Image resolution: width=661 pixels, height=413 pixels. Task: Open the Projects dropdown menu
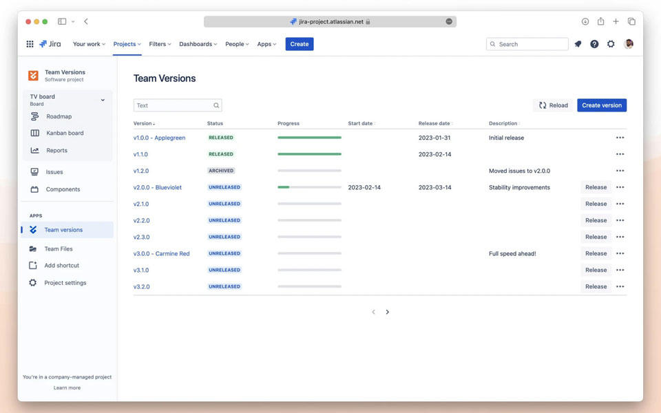click(x=127, y=44)
